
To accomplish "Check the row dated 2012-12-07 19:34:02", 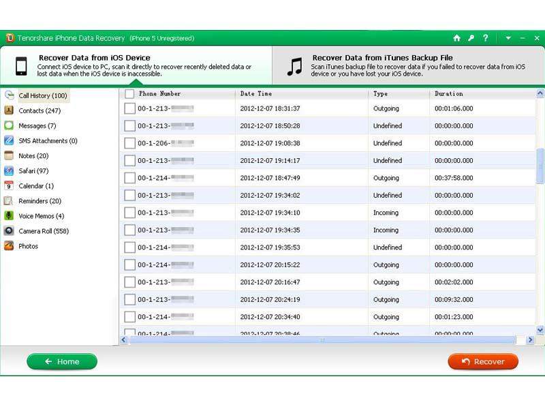I will [x=129, y=195].
